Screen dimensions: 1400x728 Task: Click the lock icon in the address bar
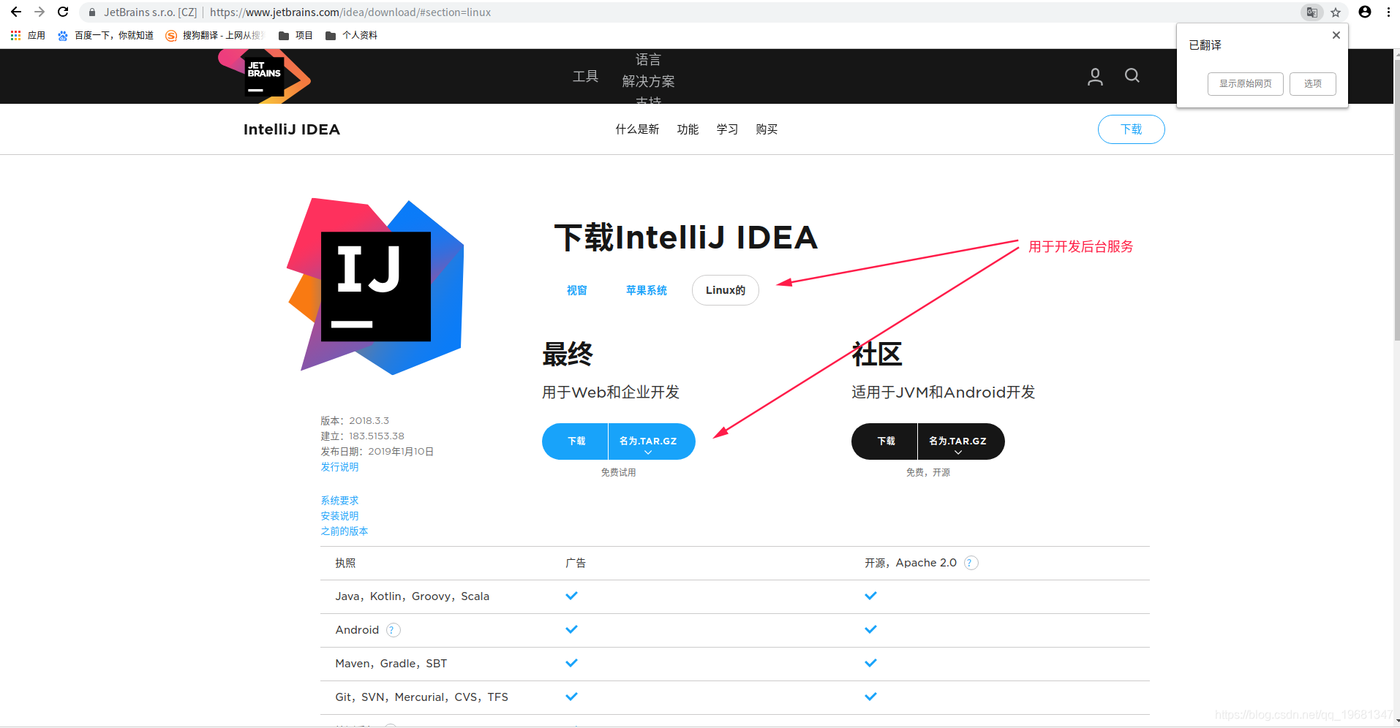point(91,12)
